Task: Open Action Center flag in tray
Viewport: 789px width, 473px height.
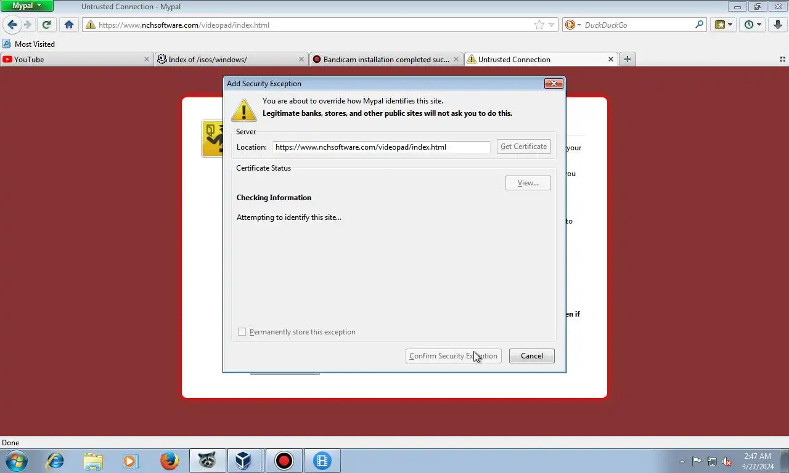Action: coord(697,461)
